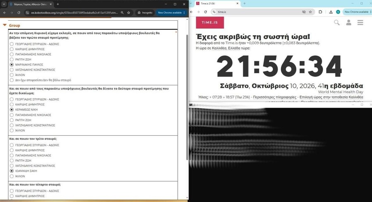
Task: Switch to the Βόρειος Τομέας Αθηνών survey tab
Action: (30, 4)
